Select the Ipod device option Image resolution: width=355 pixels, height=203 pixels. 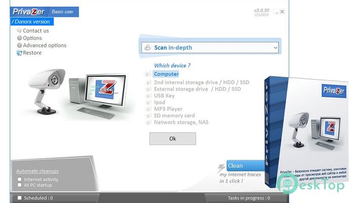(x=159, y=103)
